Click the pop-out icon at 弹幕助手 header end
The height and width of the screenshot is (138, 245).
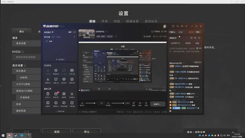click(199, 38)
